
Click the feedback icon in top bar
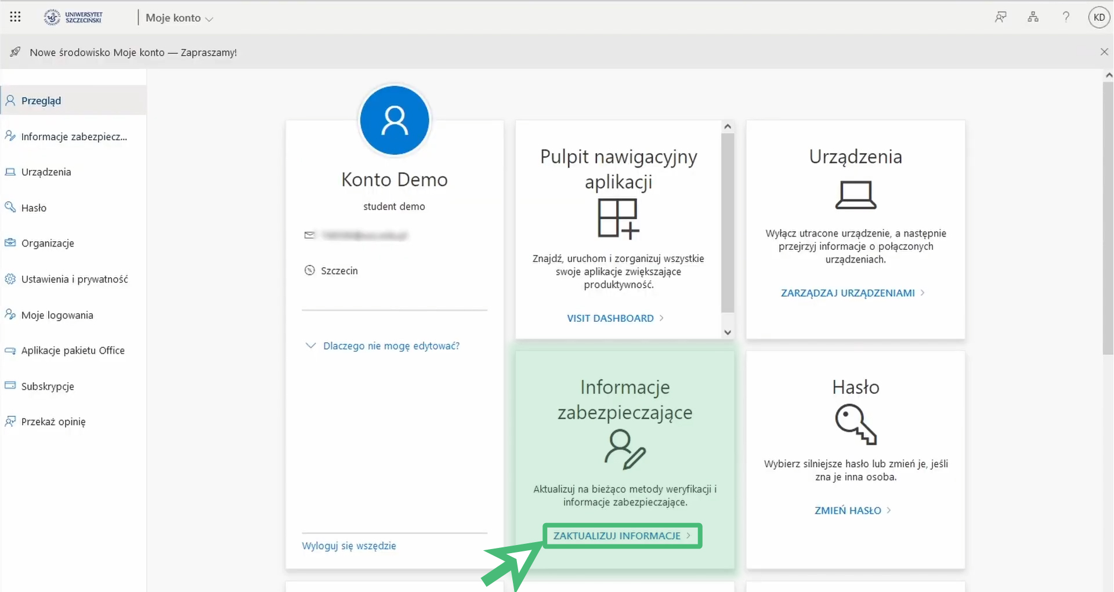[1000, 17]
